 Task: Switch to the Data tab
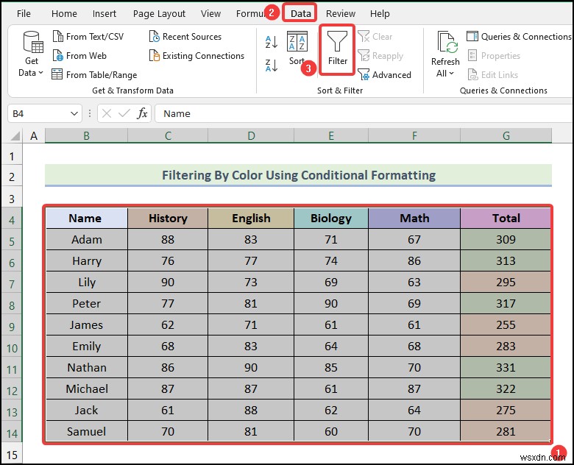[300, 13]
